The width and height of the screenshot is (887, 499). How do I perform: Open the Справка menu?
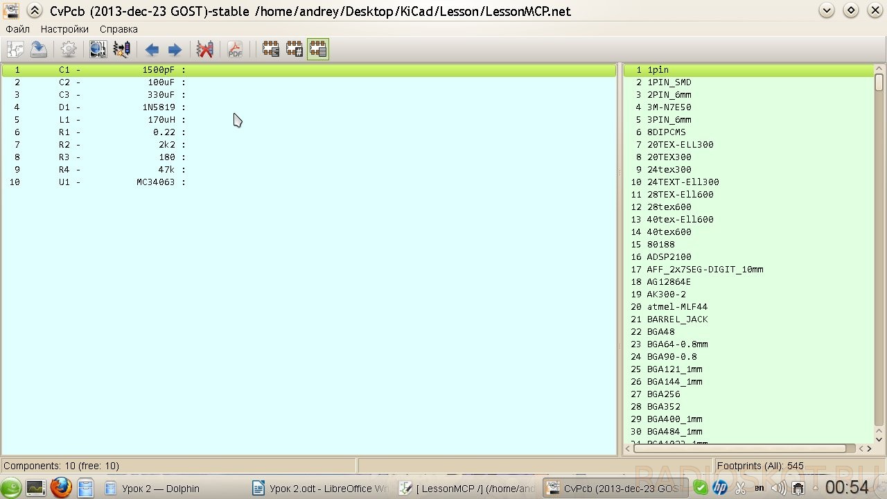point(118,29)
